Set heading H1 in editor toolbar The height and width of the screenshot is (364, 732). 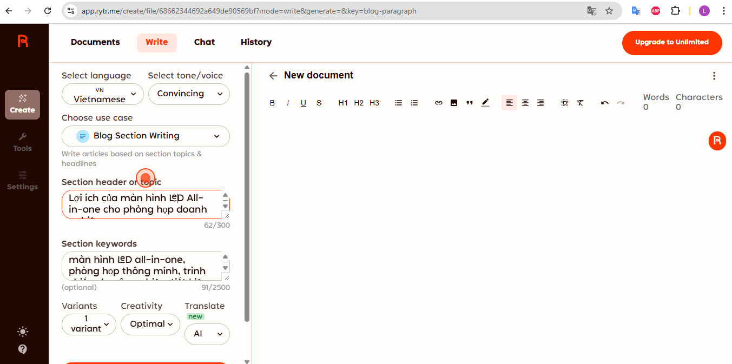pos(343,103)
